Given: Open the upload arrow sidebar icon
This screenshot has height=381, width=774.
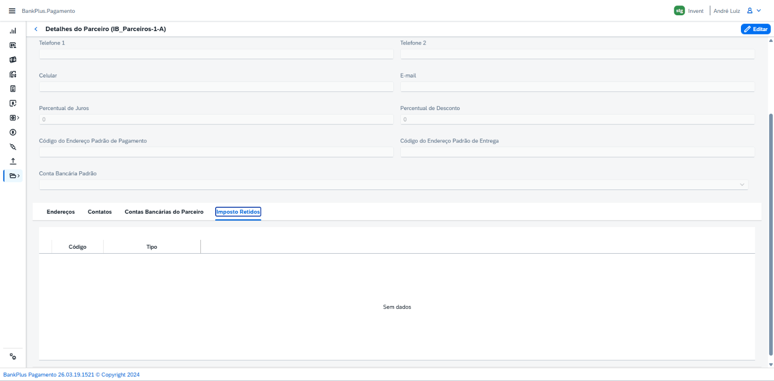Looking at the screenshot, I should pyautogui.click(x=13, y=161).
